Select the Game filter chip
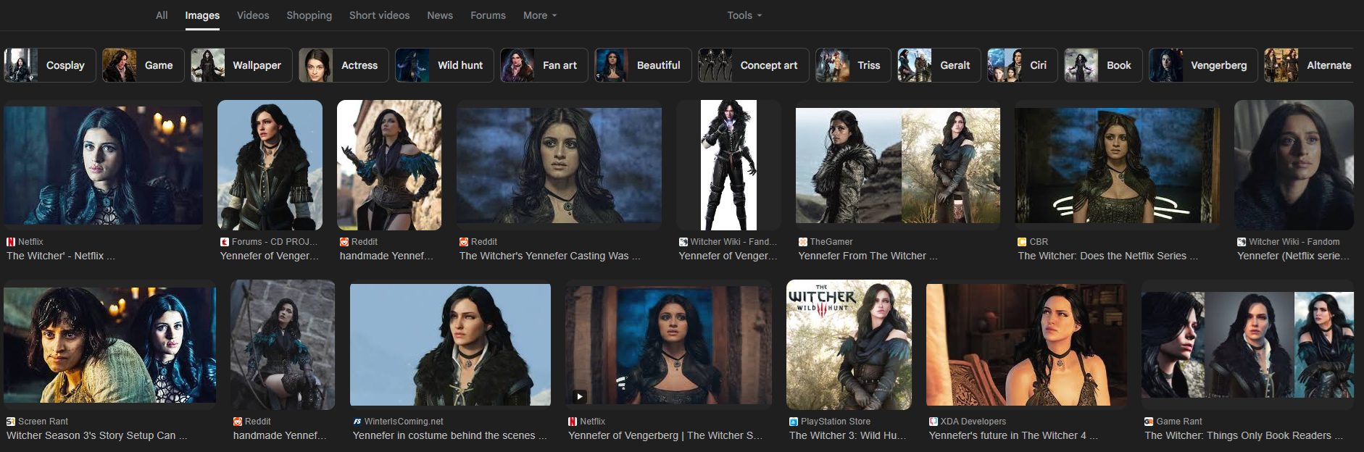Screen dimensions: 1364x452 (143, 65)
